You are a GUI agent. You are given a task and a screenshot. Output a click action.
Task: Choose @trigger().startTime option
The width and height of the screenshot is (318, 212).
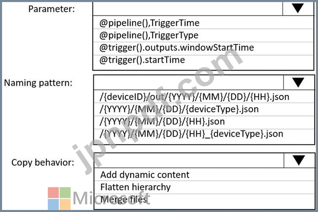pos(203,60)
